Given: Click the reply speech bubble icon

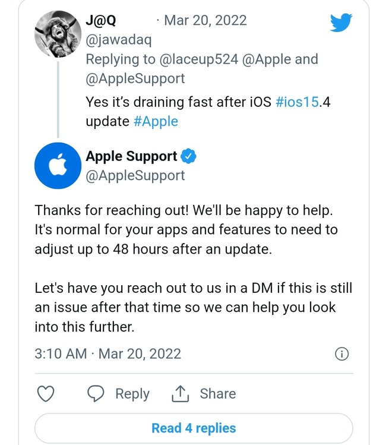Looking at the screenshot, I should [96, 393].
